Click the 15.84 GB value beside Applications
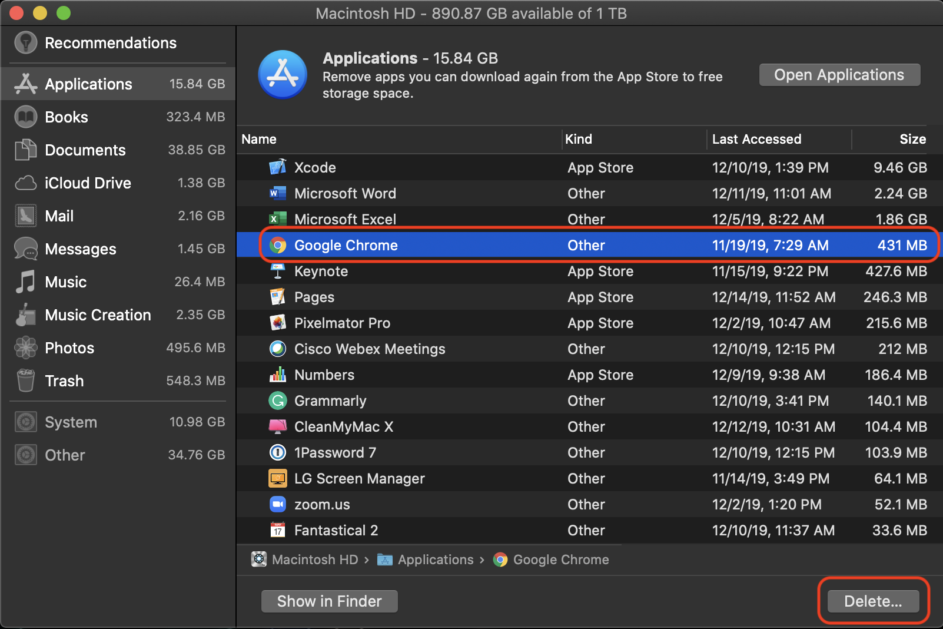The width and height of the screenshot is (943, 629). pos(197,84)
